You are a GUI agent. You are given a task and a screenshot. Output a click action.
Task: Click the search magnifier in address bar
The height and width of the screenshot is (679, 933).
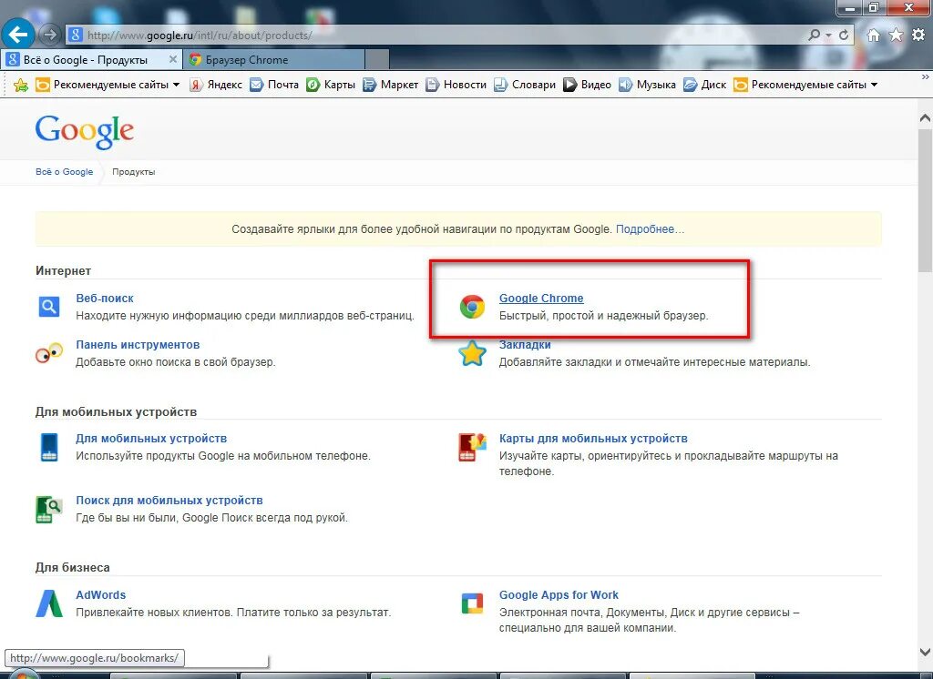(814, 35)
